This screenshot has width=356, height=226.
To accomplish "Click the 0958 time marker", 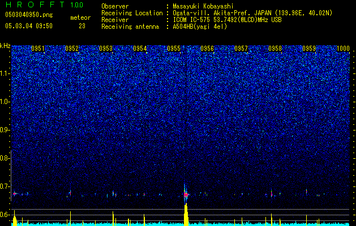I will tap(275, 49).
